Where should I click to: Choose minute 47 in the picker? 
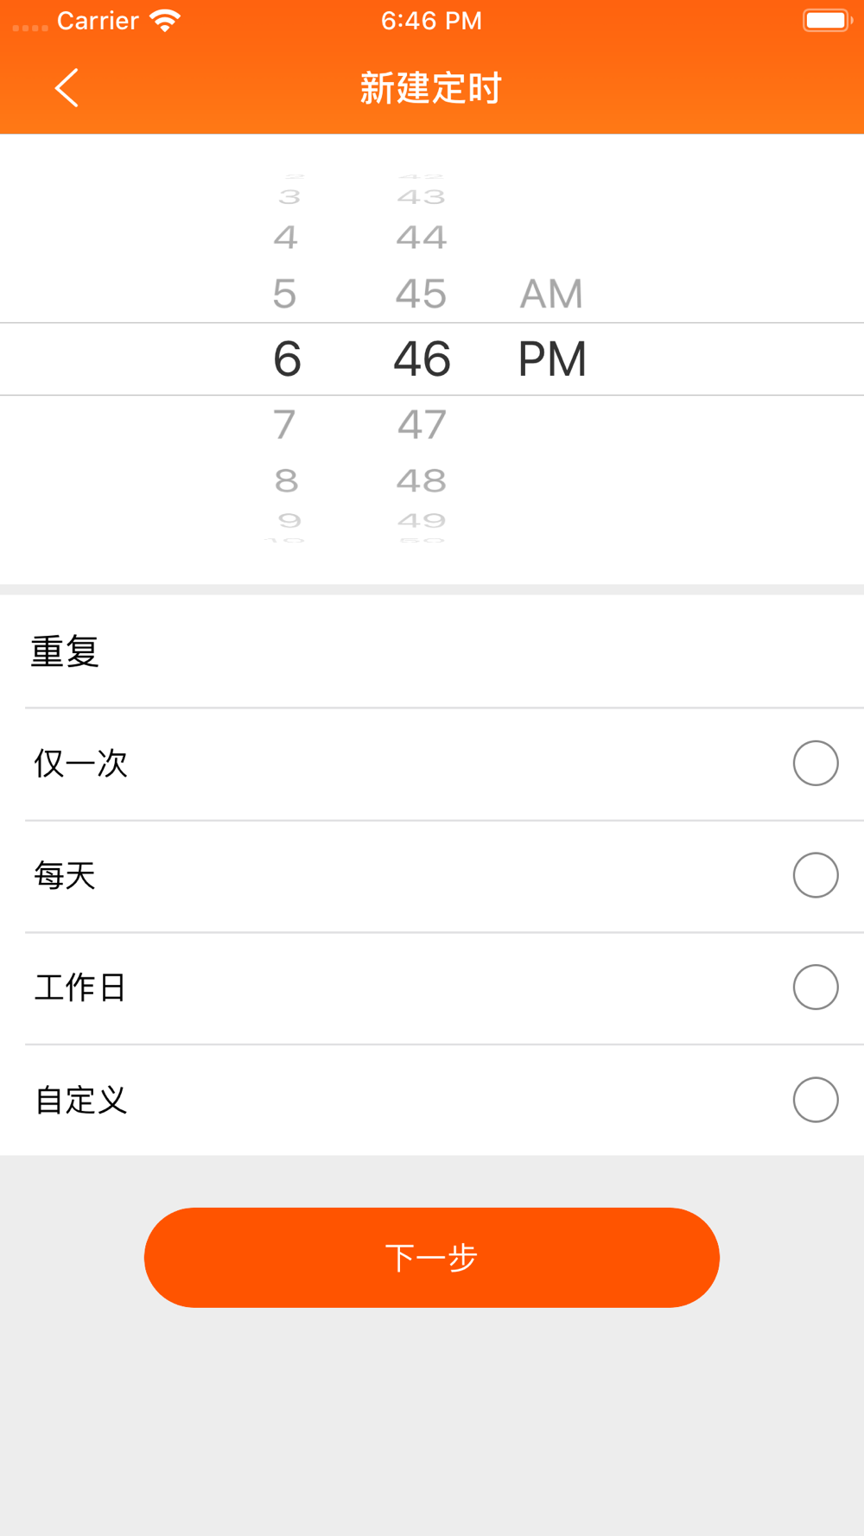point(422,425)
